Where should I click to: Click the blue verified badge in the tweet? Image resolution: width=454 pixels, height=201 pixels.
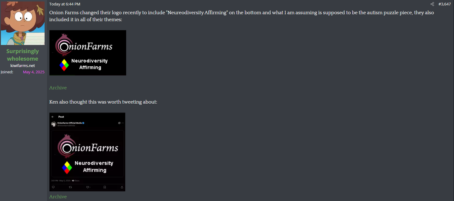click(83, 123)
